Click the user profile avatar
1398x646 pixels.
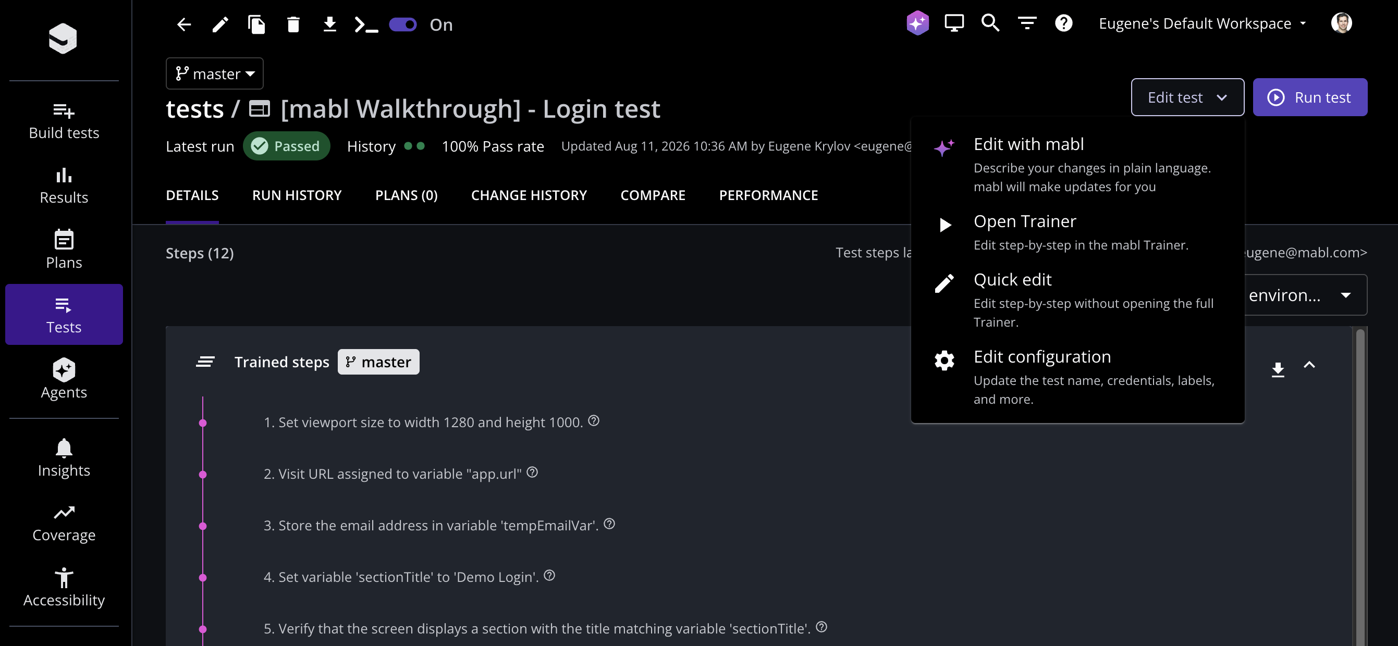coord(1341,23)
